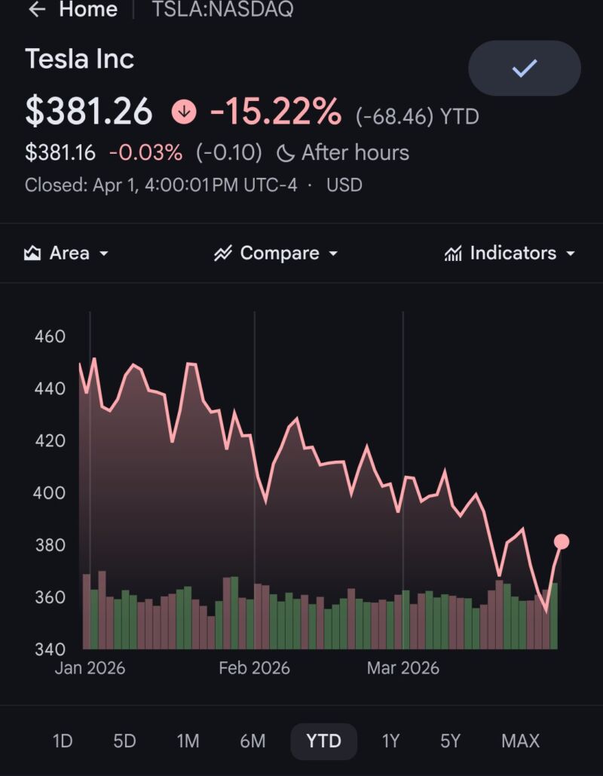Image resolution: width=603 pixels, height=776 pixels.
Task: Switch to the 5D range
Action: 124,741
